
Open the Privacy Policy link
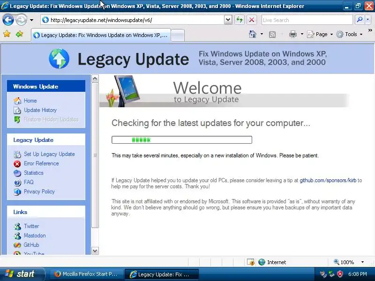[39, 192]
